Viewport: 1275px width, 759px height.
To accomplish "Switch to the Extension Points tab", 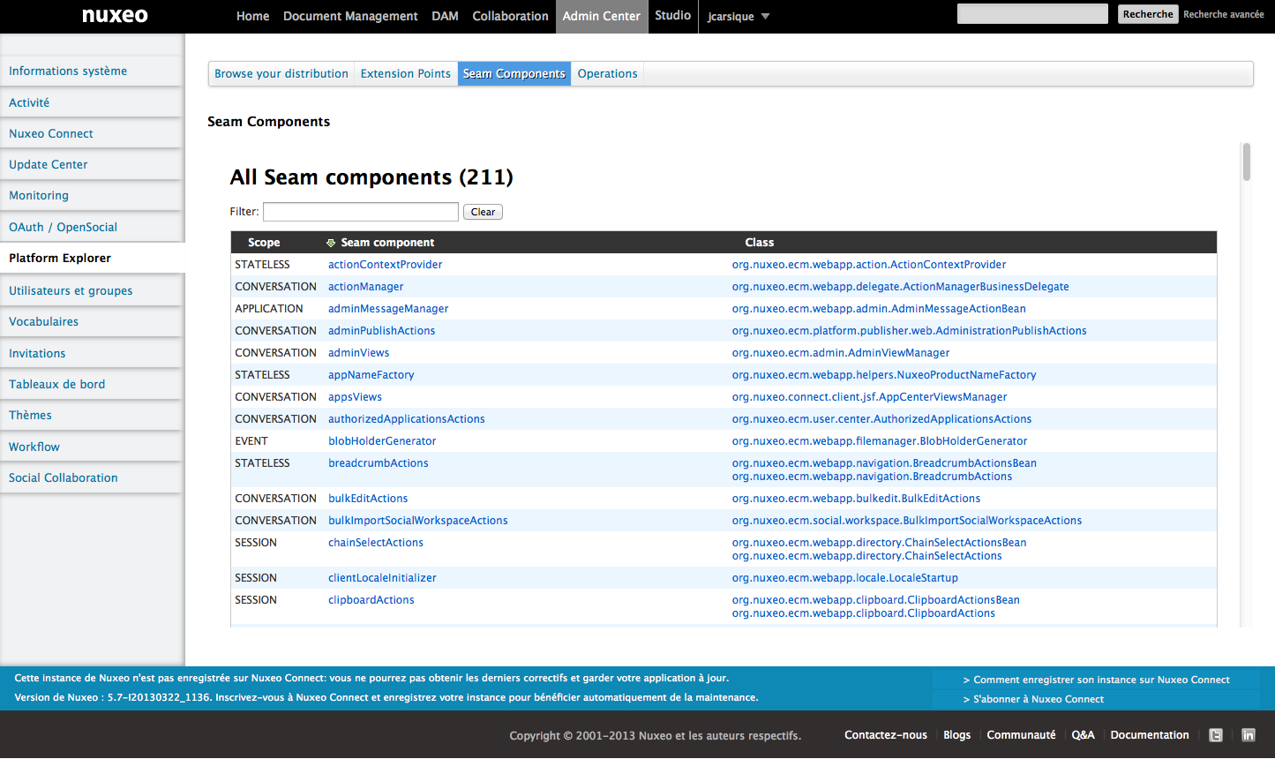I will [x=405, y=74].
